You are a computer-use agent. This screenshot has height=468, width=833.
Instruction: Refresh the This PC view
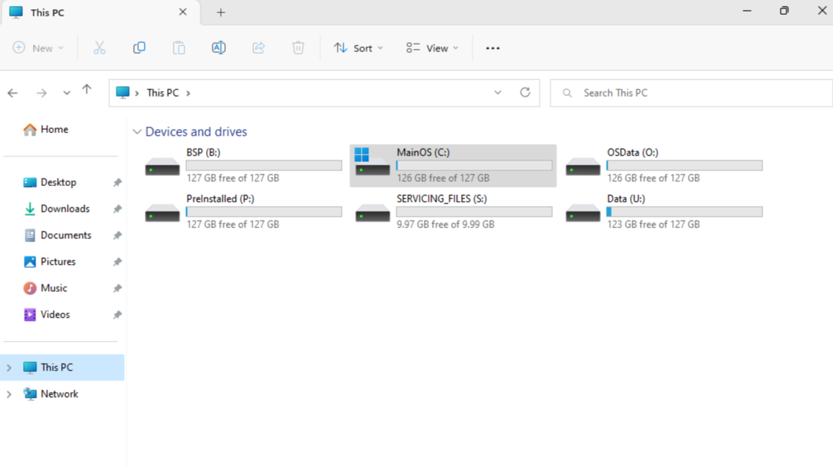click(x=525, y=92)
